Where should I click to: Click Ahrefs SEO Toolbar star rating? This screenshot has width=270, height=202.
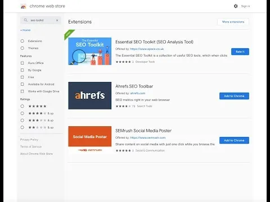(123, 106)
